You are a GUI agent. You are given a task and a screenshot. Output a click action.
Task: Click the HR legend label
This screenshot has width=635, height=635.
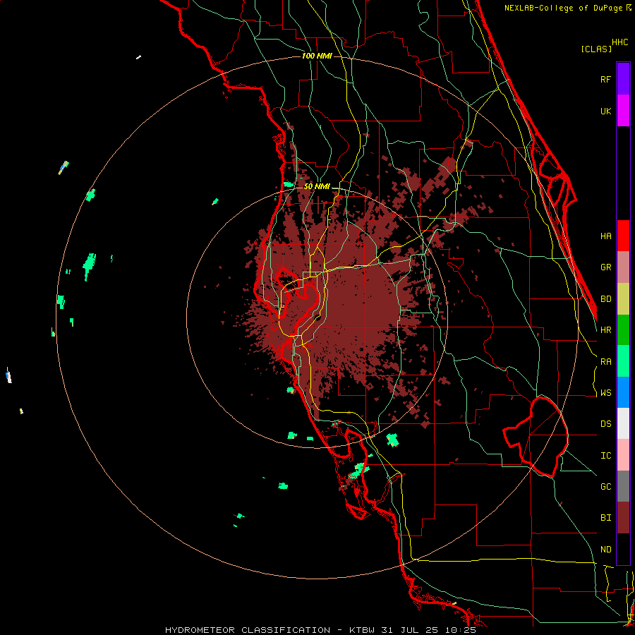(x=605, y=330)
